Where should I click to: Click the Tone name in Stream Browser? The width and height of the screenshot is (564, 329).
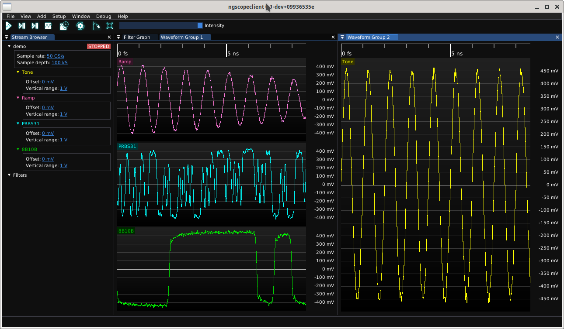coord(27,72)
